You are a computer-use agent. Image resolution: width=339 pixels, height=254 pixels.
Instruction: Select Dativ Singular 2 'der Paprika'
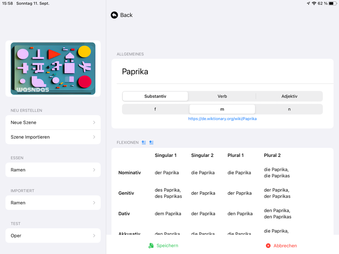(203, 214)
